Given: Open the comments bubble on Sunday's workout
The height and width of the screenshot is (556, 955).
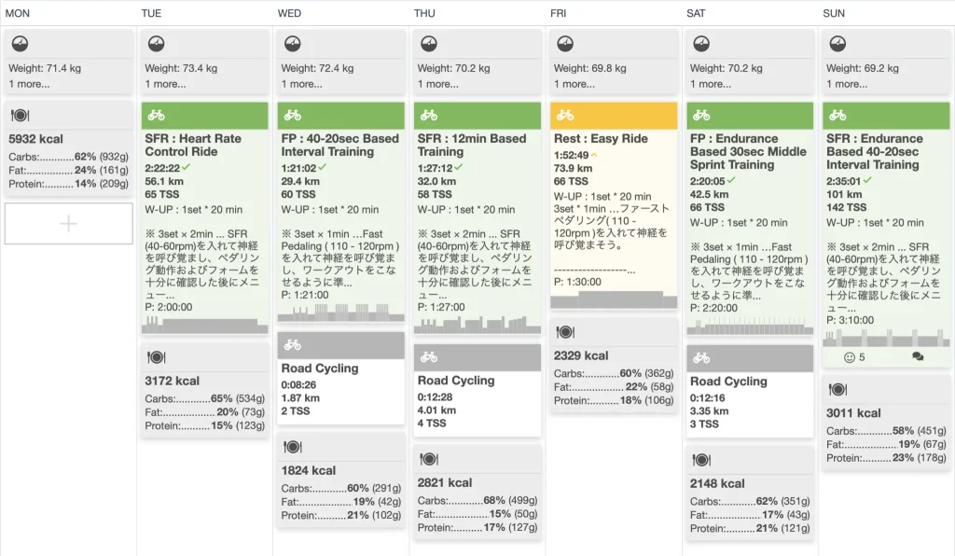Looking at the screenshot, I should [918, 357].
